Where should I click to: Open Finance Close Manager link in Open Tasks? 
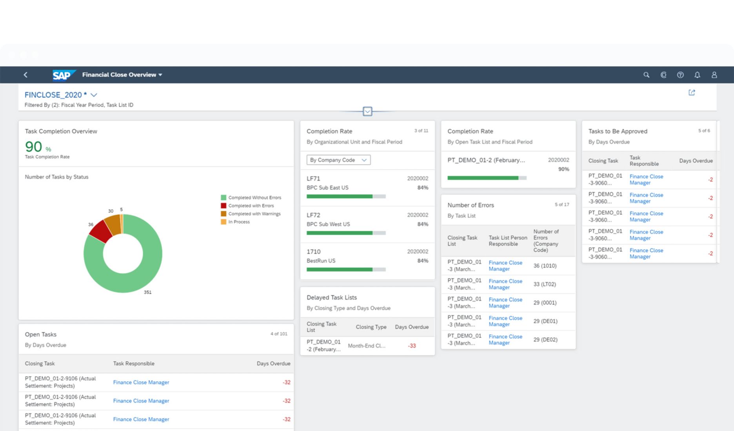141,382
